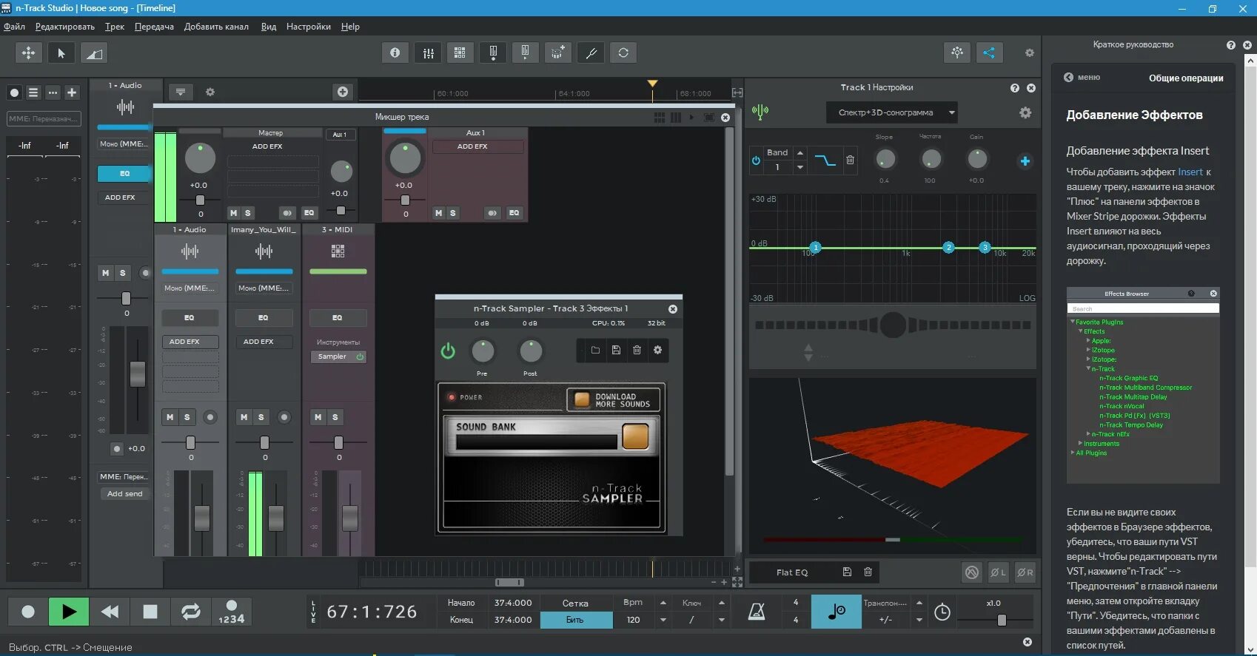Solo the Imany_You_Will channel strip

pyautogui.click(x=261, y=417)
